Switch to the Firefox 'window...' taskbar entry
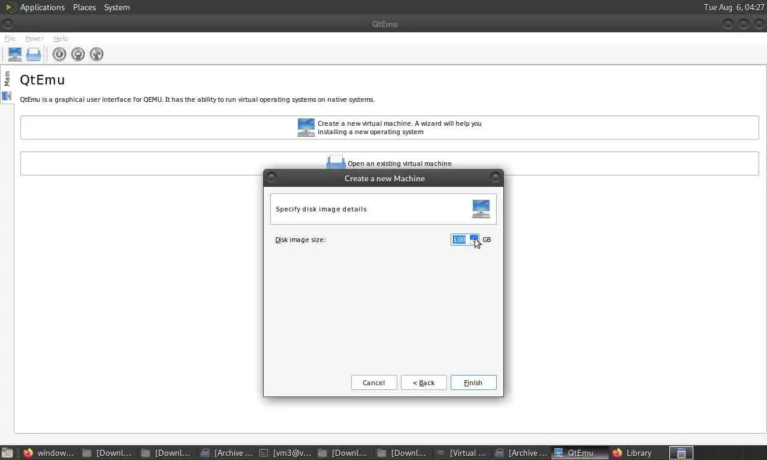Screen dimensions: 767x460 point(49,453)
